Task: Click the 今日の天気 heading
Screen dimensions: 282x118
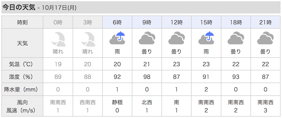Action: (19, 7)
